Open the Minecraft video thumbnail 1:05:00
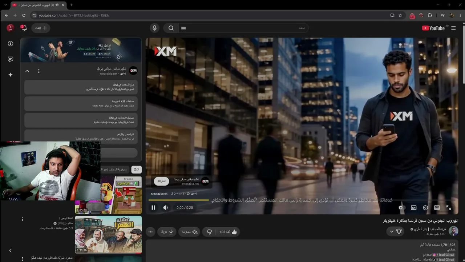Screen dimensions: 465x262 [108, 195]
